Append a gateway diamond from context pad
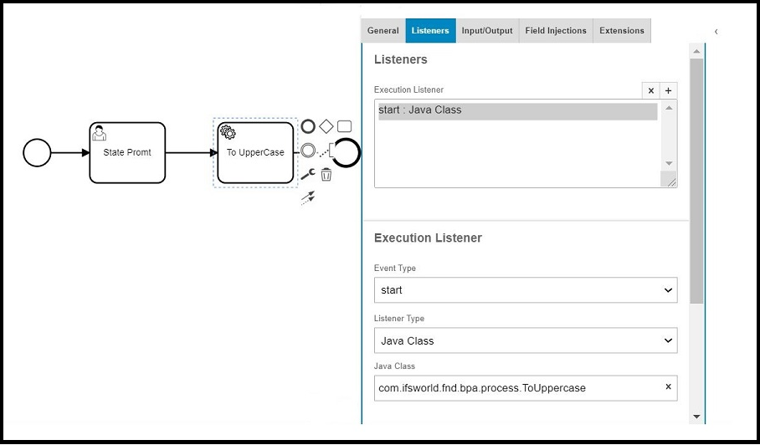Screen dimensions: 760x445 coord(326,126)
